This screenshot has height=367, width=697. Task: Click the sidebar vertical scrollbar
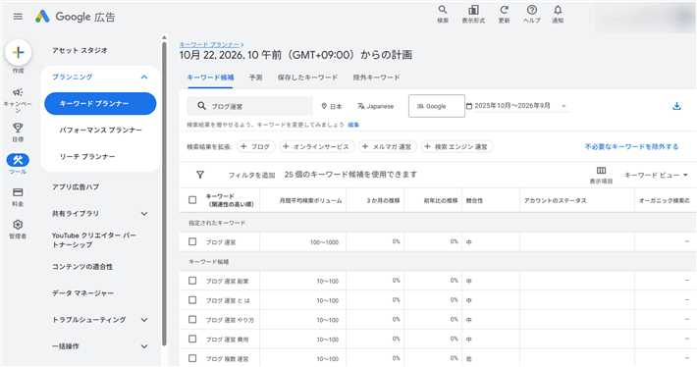pyautogui.click(x=164, y=193)
